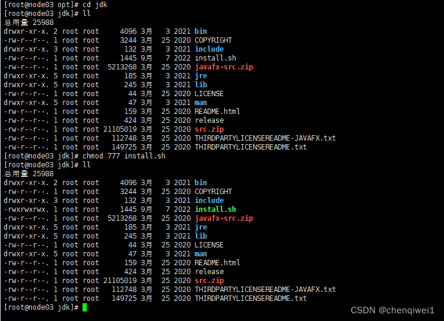Image resolution: width=444 pixels, height=321 pixels.
Task: Click 'release' filename in listing before chmod
Action: pyautogui.click(x=210, y=120)
